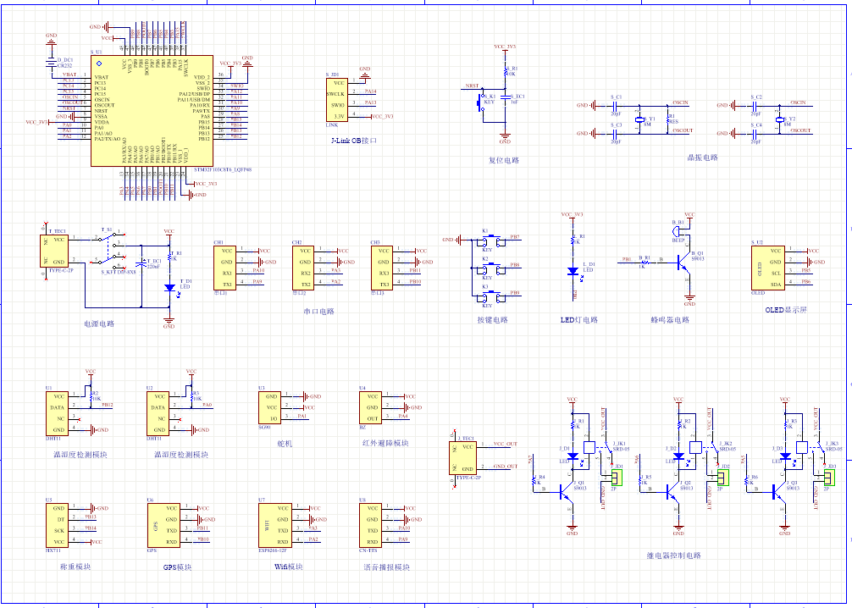
Task: Click the B_Q1 S9013 transistor in buzzer circuit
Action: pos(685,264)
